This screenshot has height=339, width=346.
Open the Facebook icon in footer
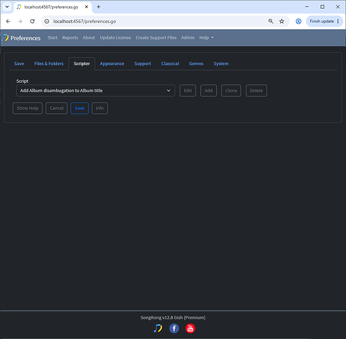pos(174,328)
